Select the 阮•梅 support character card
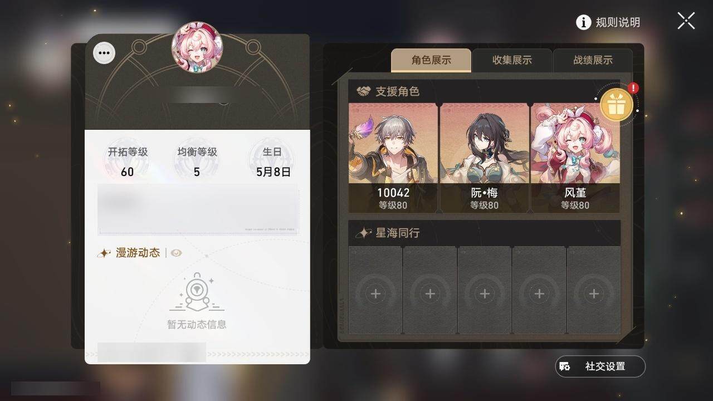713x401 pixels. coord(484,158)
